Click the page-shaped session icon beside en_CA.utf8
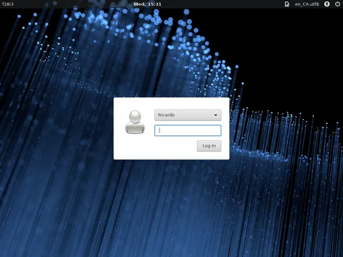Viewport: 343px width, 257px height. pos(286,4)
